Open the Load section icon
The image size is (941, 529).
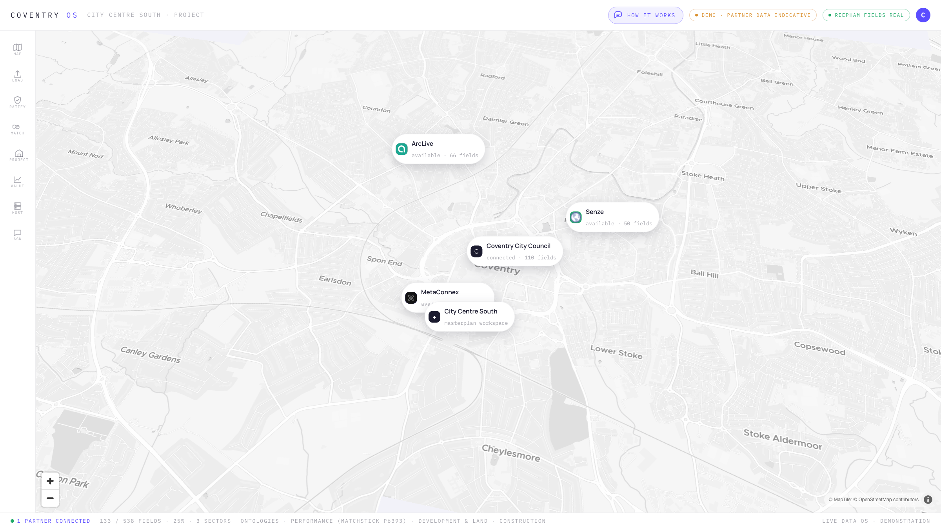[x=18, y=76]
